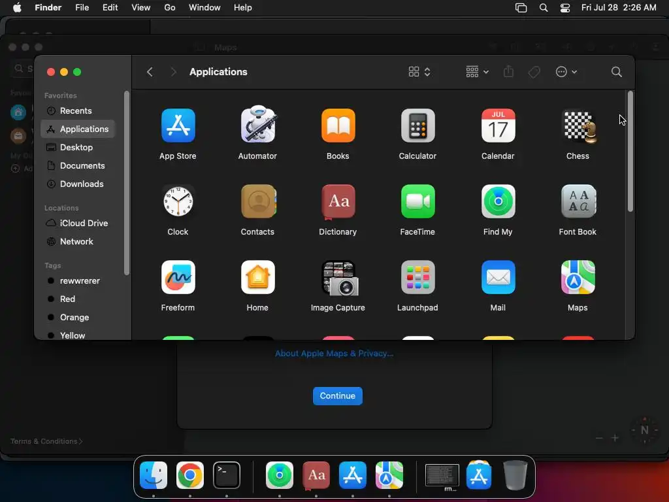Open the icon view switcher dropdown
This screenshot has height=502, width=669.
[419, 72]
